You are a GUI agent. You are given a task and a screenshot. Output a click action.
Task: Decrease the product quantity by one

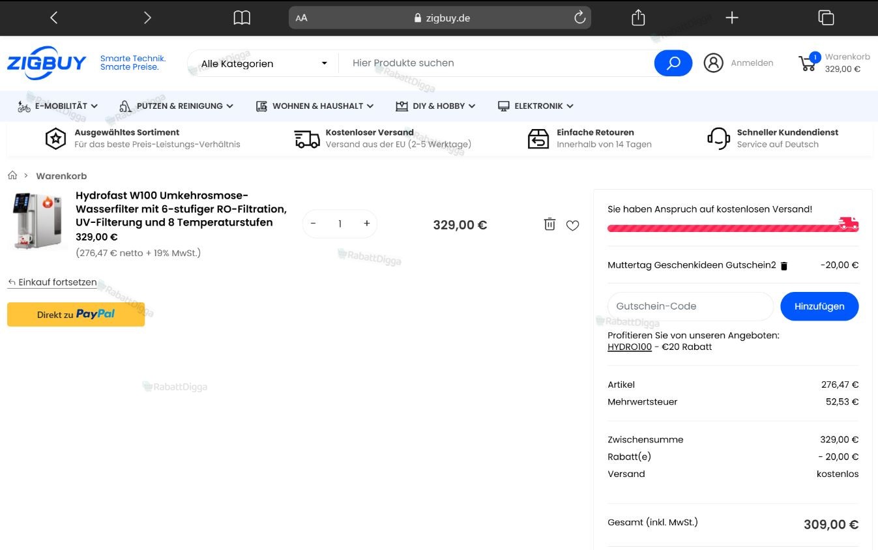point(314,224)
